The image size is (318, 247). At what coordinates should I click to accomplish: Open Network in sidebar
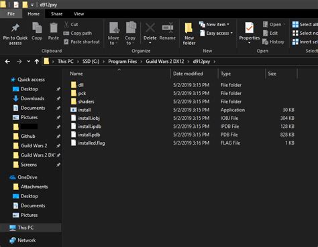[x=27, y=240]
